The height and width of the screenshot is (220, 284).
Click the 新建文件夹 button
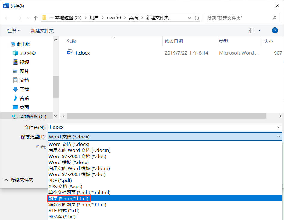click(42, 30)
